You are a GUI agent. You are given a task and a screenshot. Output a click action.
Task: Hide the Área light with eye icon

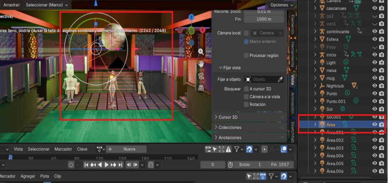pyautogui.click(x=375, y=124)
